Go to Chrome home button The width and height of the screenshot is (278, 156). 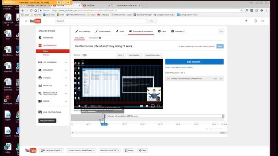pyautogui.click(x=36, y=10)
